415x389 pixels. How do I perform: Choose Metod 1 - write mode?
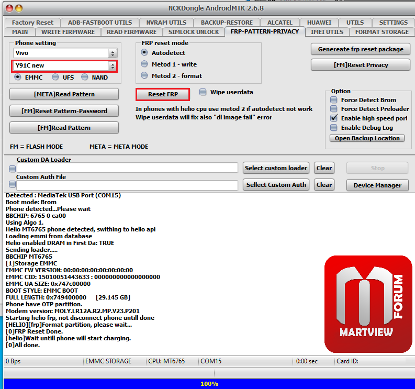144,64
